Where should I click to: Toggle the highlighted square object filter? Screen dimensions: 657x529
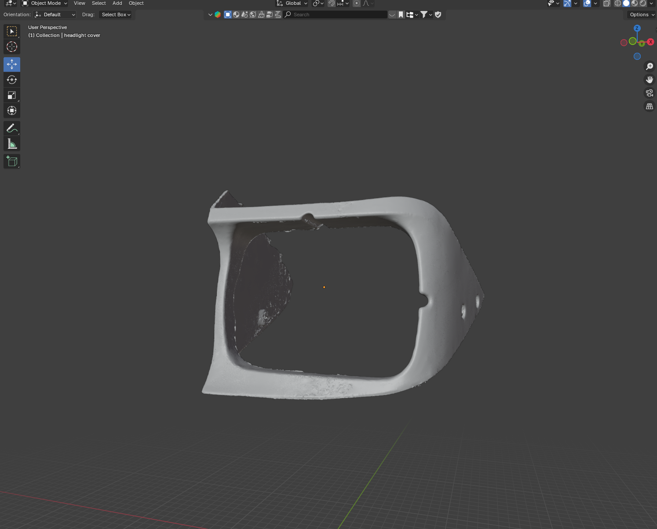228,15
